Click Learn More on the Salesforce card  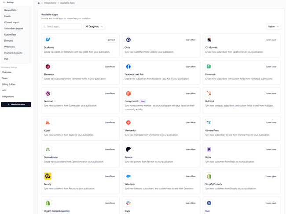(191, 176)
